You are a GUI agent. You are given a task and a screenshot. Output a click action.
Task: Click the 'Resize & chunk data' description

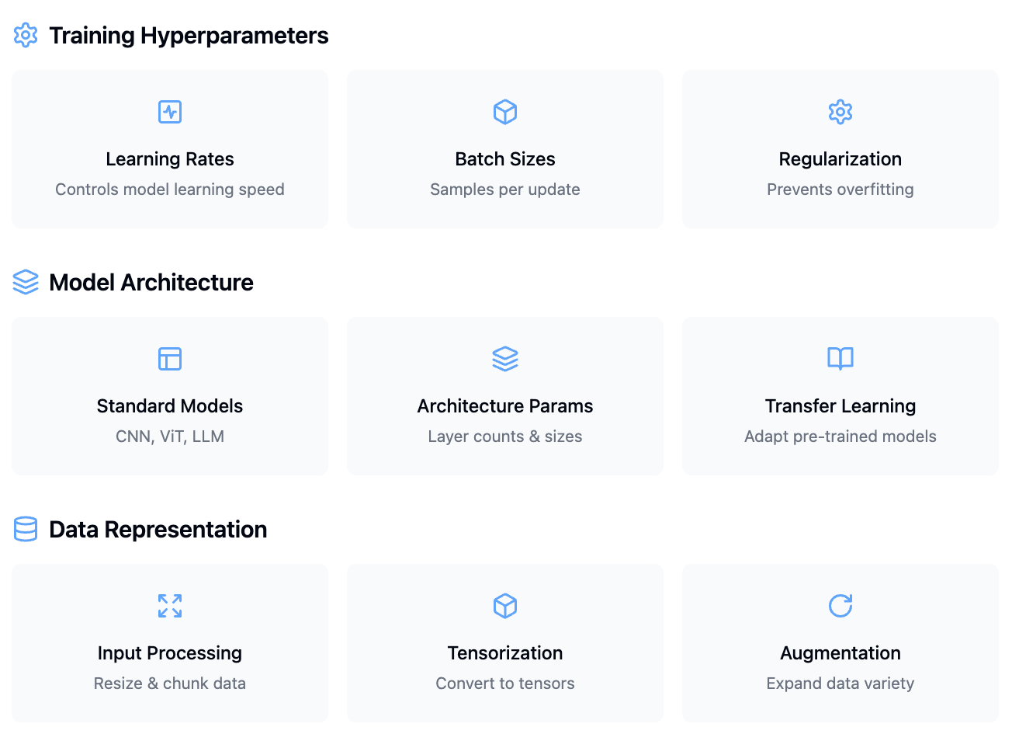coord(170,684)
